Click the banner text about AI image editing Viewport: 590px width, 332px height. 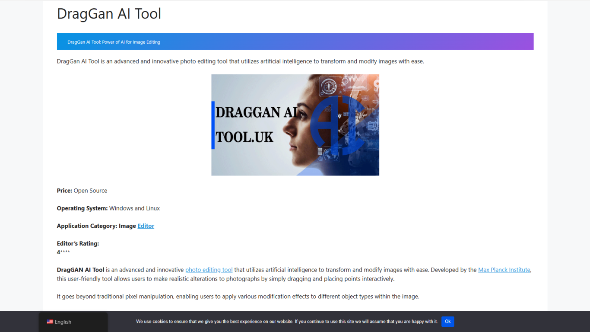[114, 42]
